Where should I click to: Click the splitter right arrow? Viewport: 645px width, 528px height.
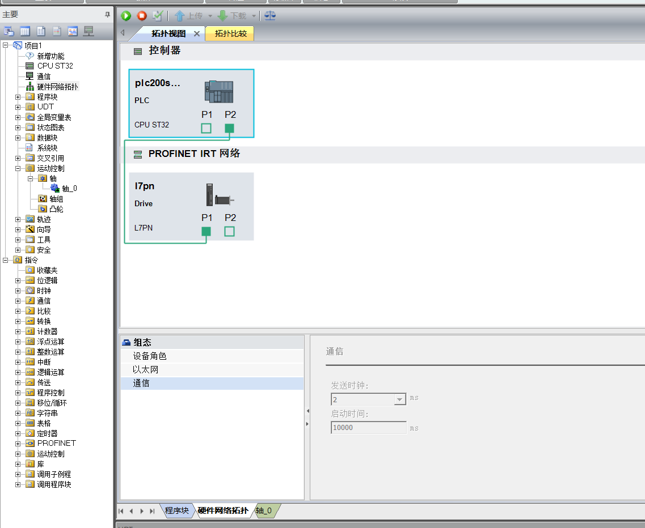(307, 424)
